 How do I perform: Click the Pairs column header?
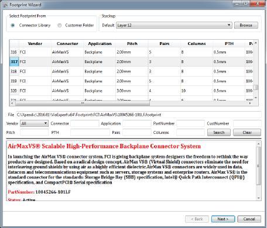coord(165,44)
